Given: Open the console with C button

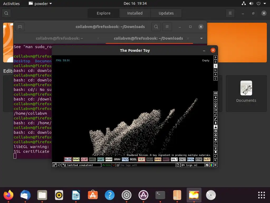Looking at the screenshot, I should 215,79.
